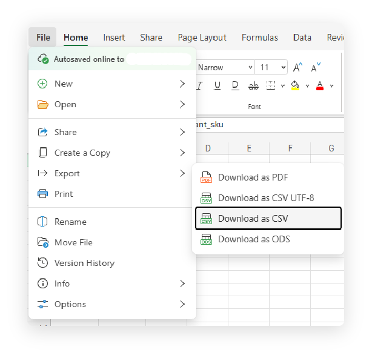Image resolution: width=372 pixels, height=358 pixels.
Task: Open Version History
Action: tap(112, 263)
